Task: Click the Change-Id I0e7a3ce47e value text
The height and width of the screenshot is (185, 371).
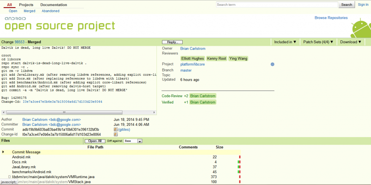Action: pyautogui.click(x=62, y=135)
